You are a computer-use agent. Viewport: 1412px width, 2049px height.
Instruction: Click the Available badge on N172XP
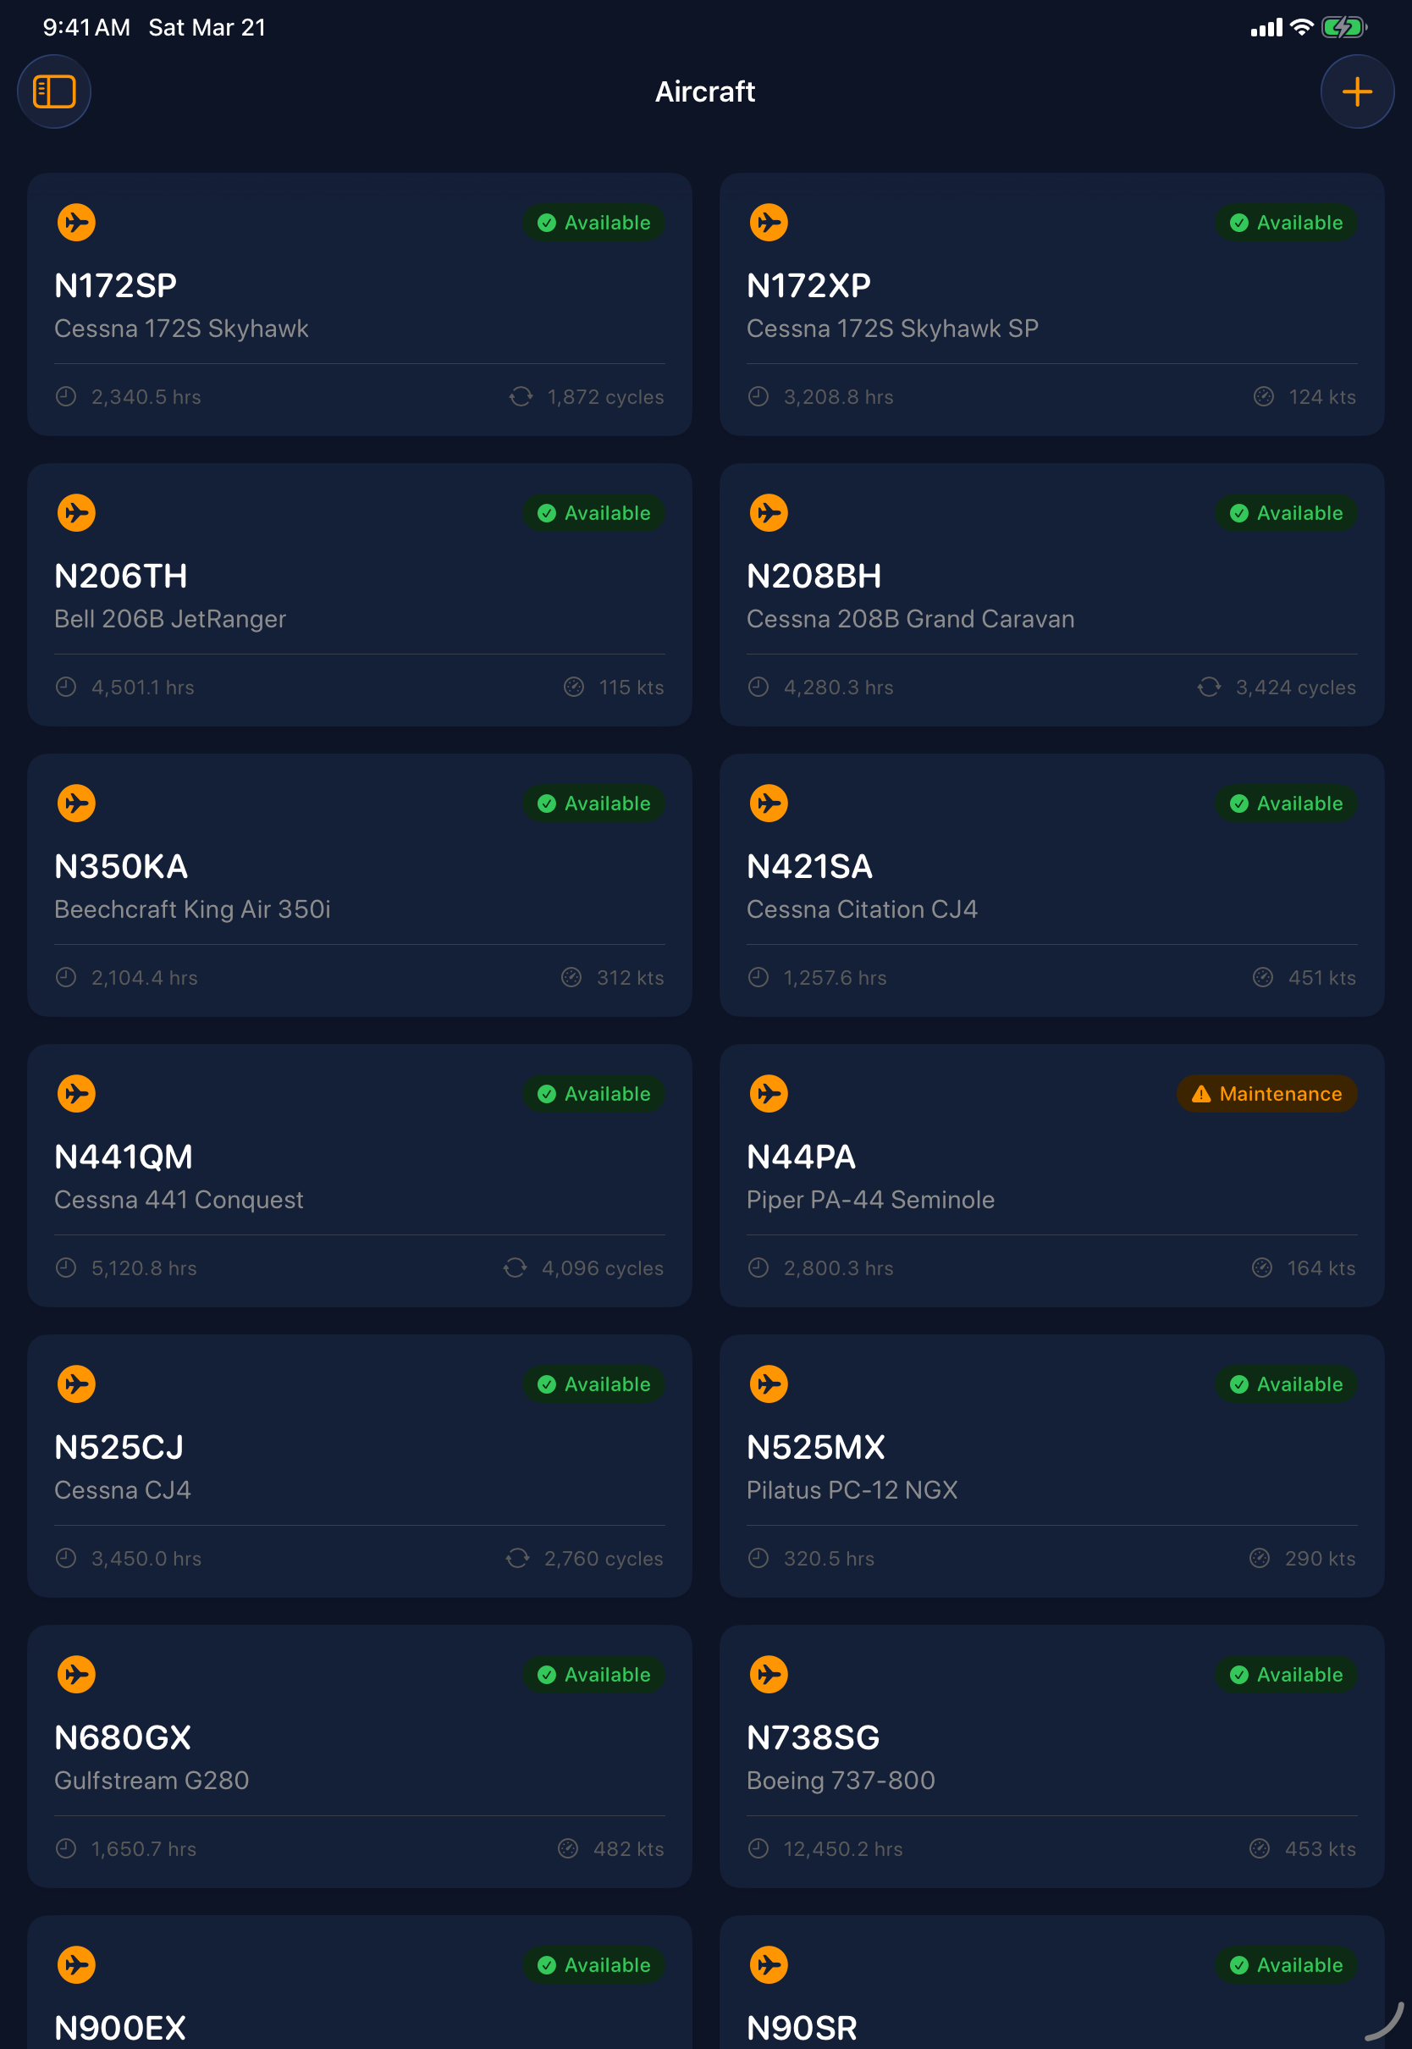pyautogui.click(x=1286, y=223)
